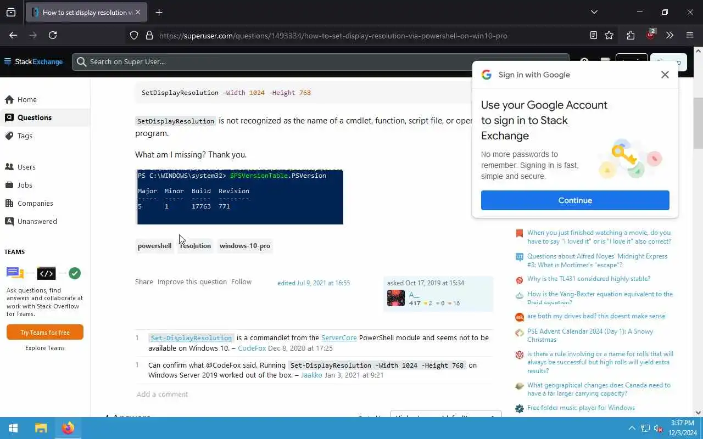
Task: Open Set-DisplayResolution link in comment
Action: pos(191,338)
